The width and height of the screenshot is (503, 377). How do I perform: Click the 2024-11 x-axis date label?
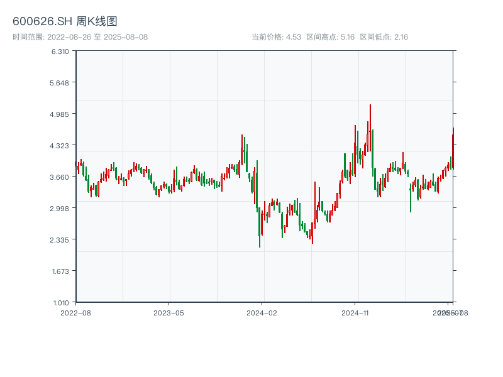[x=355, y=312]
